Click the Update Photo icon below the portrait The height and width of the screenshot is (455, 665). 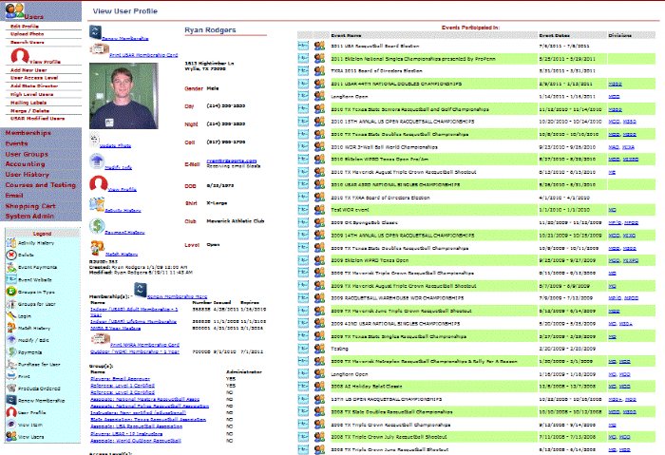(x=94, y=140)
